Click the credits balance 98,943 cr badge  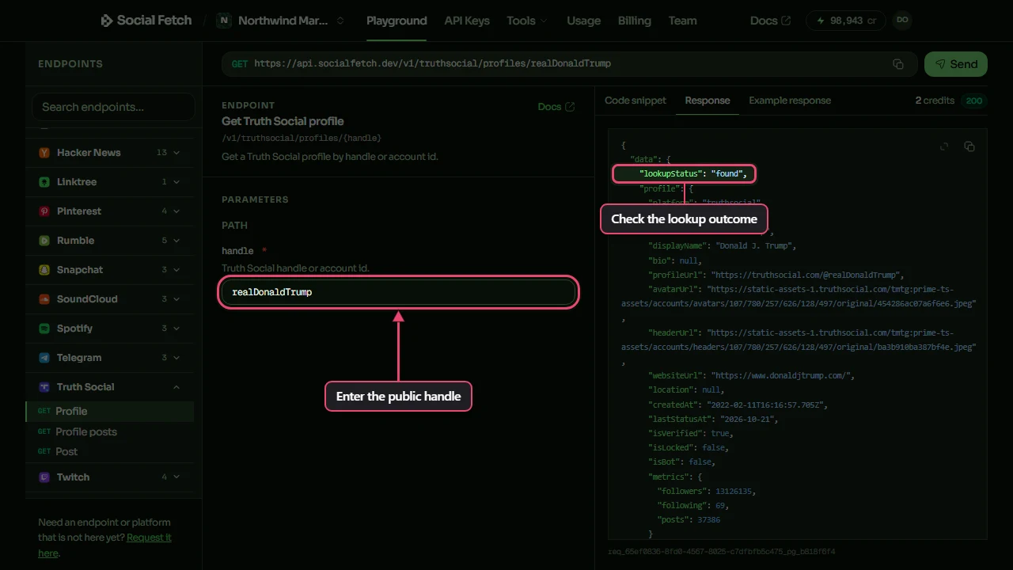[846, 21]
